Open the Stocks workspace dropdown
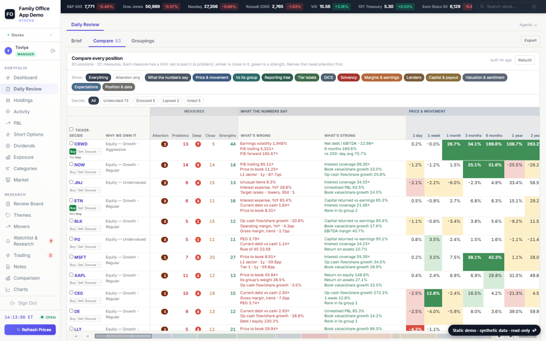 click(x=30, y=35)
